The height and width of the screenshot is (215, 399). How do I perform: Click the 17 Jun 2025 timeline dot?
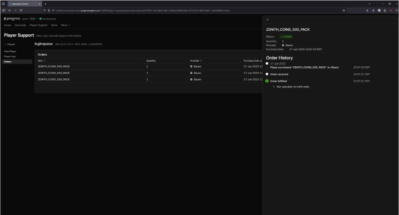click(x=267, y=63)
